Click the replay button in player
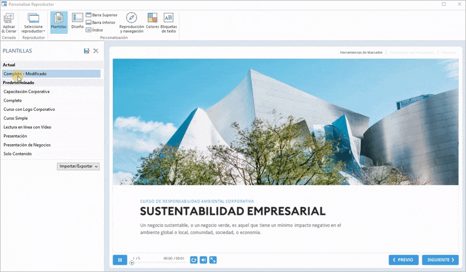466x272 pixels. pos(194,260)
